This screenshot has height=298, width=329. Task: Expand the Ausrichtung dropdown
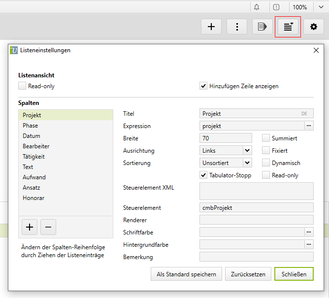(x=247, y=150)
